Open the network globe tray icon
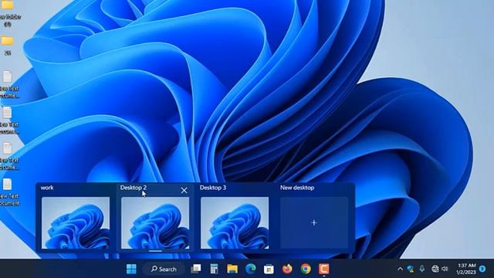Viewport: 494px width, 278px height. (x=435, y=269)
